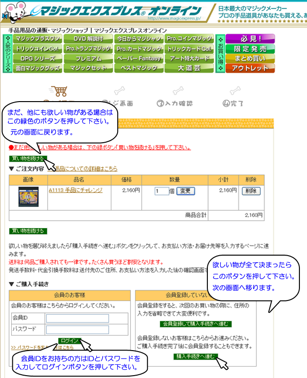Click the ④完了 step label
Image resolution: width=307 pixels, height=378 pixels.
233,103
